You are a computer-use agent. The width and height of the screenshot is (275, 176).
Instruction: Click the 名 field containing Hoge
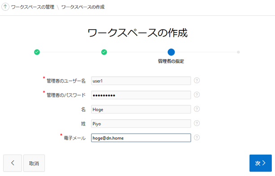pyautogui.click(x=141, y=109)
